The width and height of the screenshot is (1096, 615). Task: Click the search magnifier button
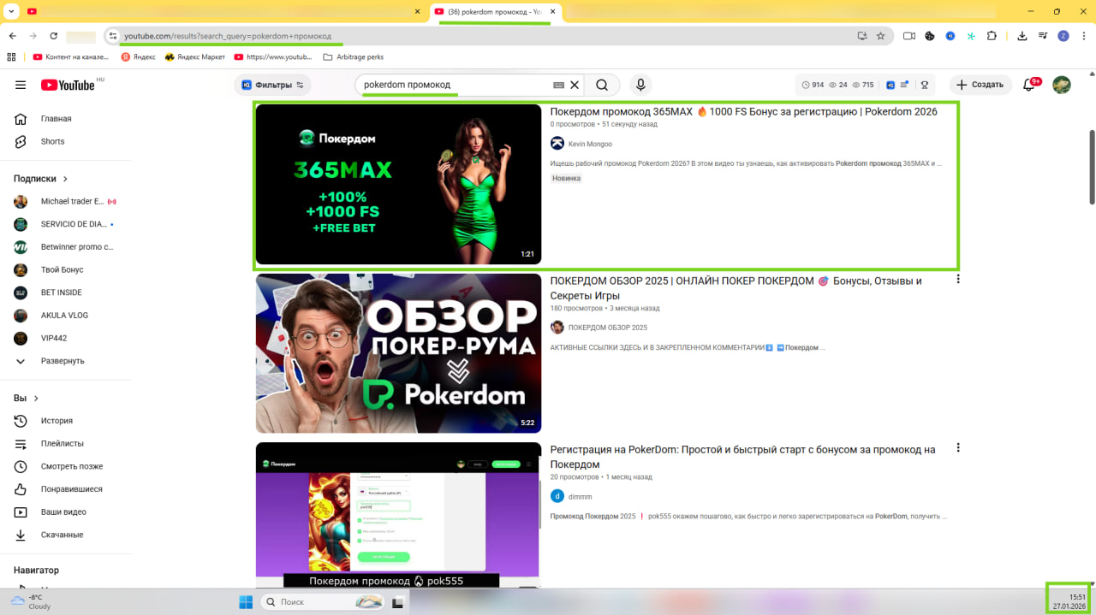point(602,85)
